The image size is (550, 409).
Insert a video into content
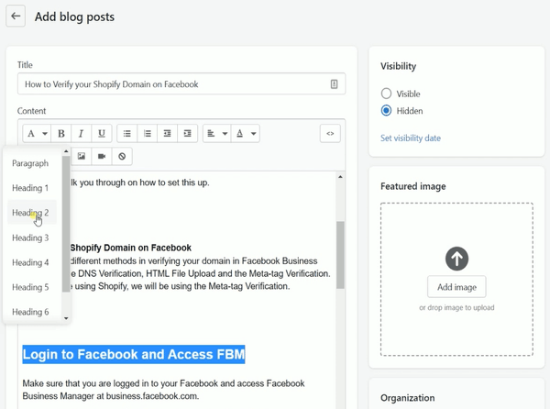coord(102,157)
